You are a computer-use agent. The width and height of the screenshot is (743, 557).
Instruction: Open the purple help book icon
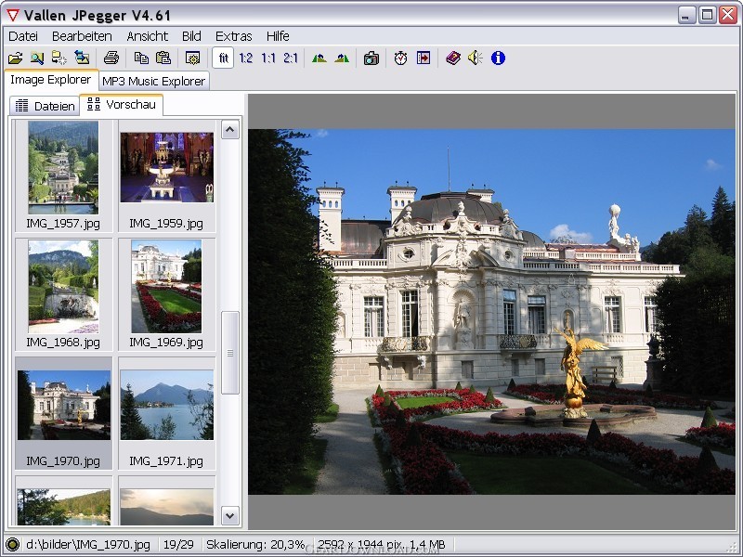tap(453, 58)
